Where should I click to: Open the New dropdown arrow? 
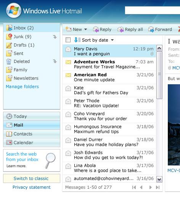pyautogui.click(x=86, y=29)
